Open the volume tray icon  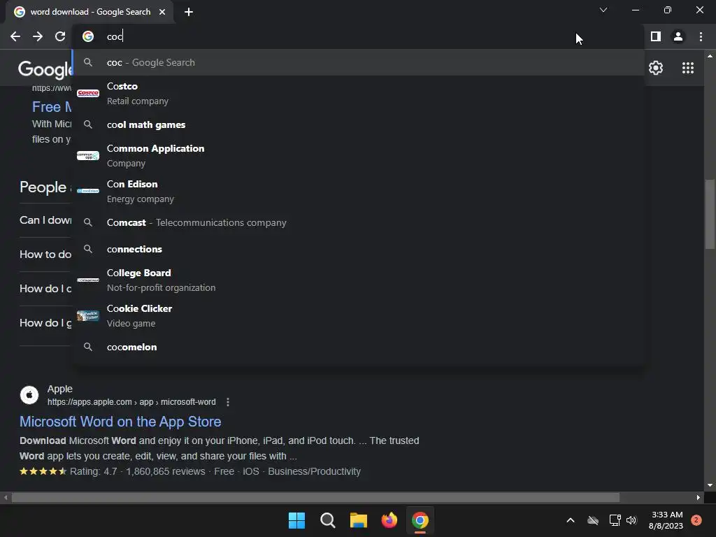(x=631, y=520)
